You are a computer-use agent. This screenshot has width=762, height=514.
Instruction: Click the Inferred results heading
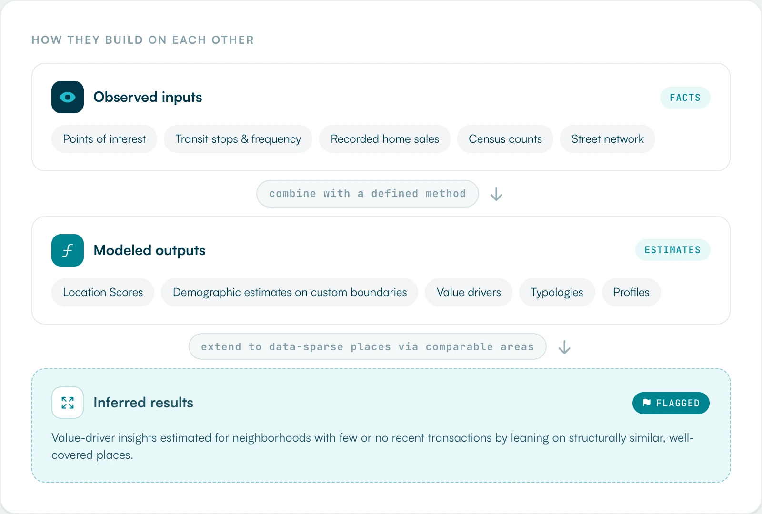point(143,403)
